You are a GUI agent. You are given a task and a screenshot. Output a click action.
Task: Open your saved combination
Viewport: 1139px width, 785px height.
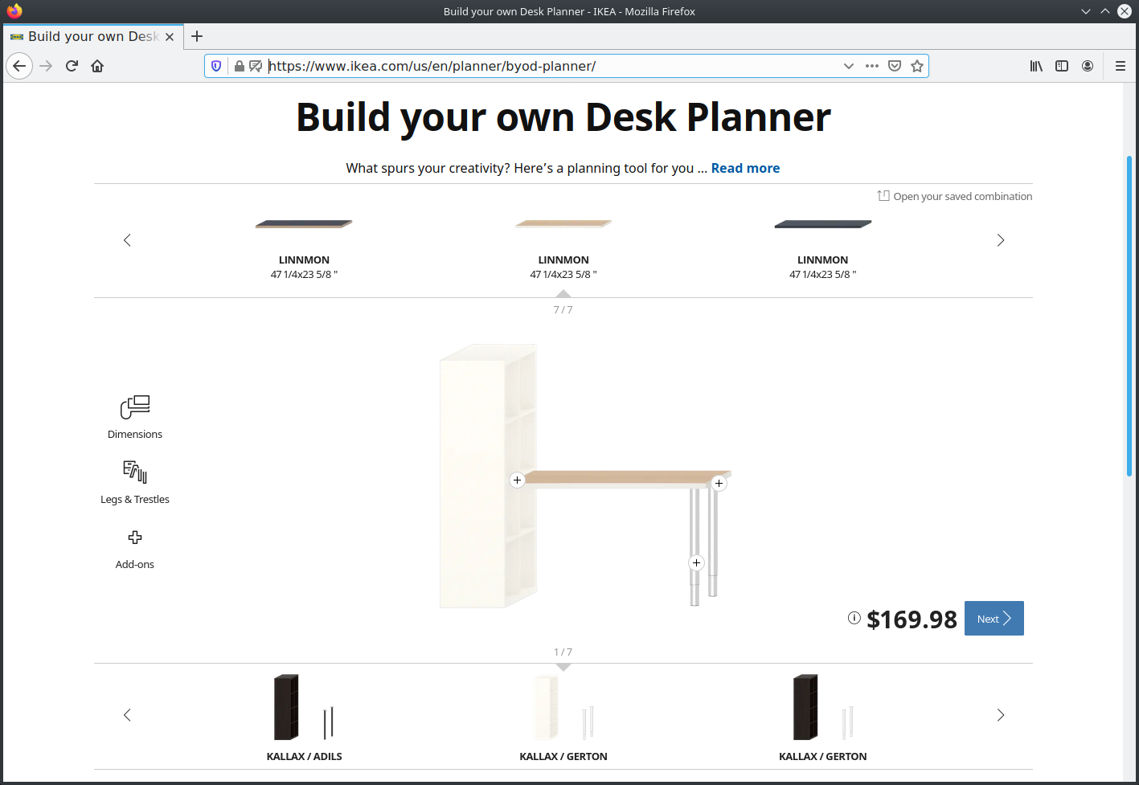955,196
